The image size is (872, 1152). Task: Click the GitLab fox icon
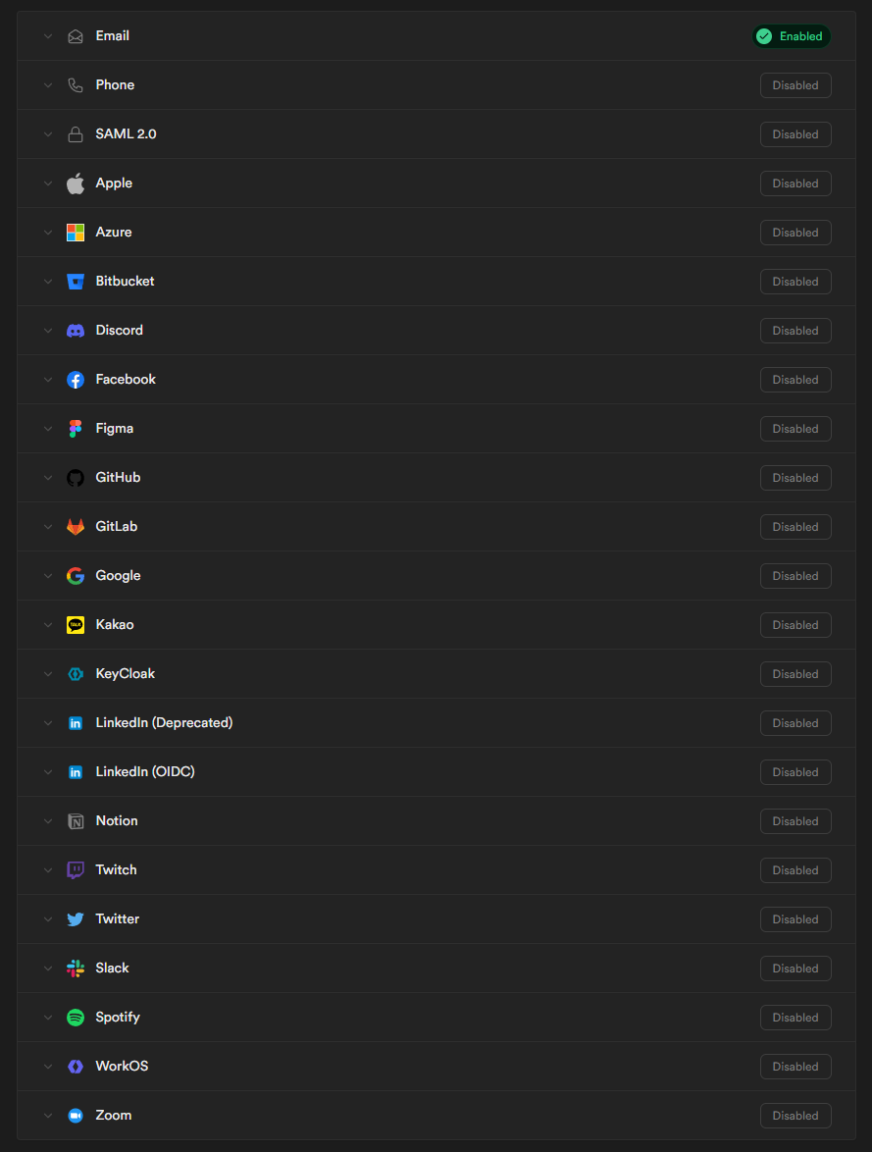(76, 527)
